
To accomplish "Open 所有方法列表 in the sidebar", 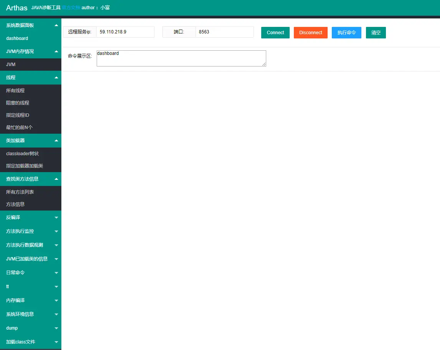I will (31, 192).
